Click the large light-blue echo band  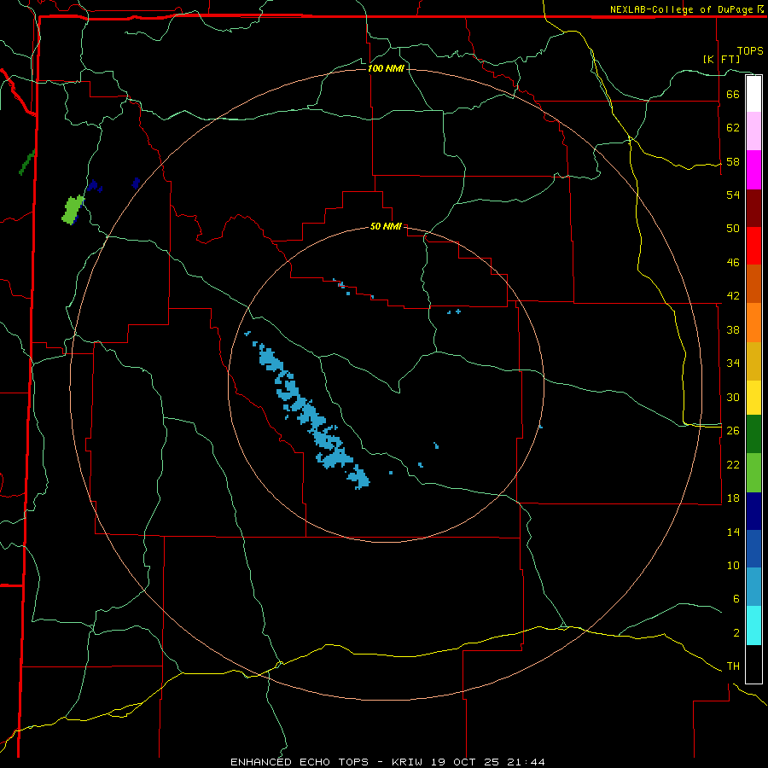tap(312, 416)
